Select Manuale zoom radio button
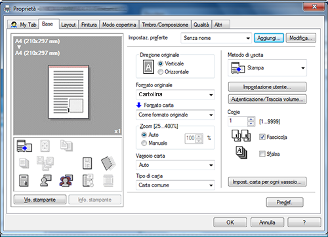The height and width of the screenshot is (237, 328). pos(144,143)
